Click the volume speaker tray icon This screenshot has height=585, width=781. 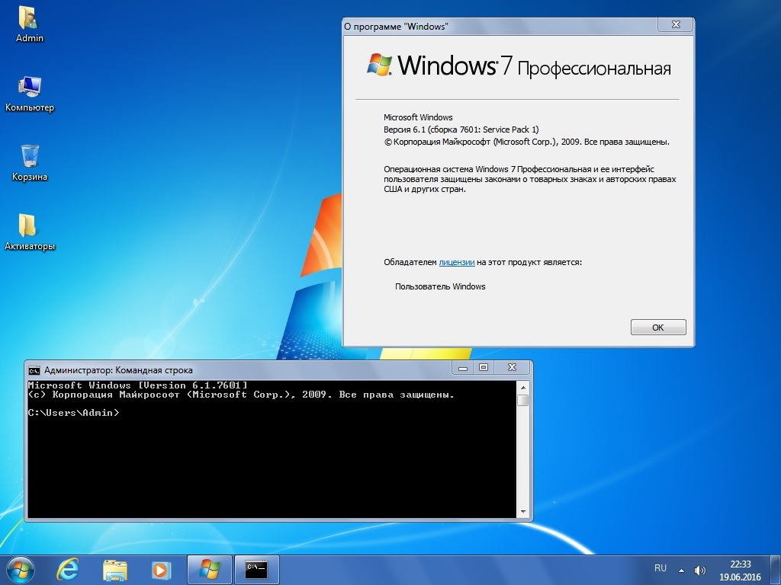click(x=700, y=570)
